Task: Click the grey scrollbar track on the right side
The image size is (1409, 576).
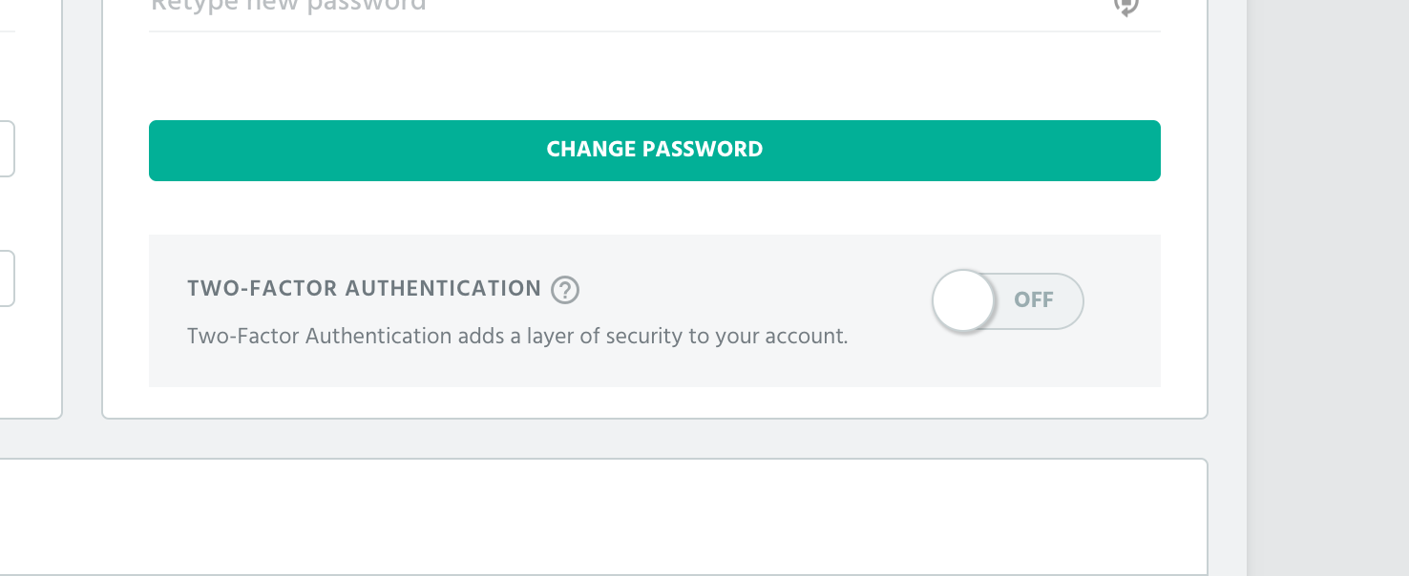Action: pyautogui.click(x=1328, y=286)
